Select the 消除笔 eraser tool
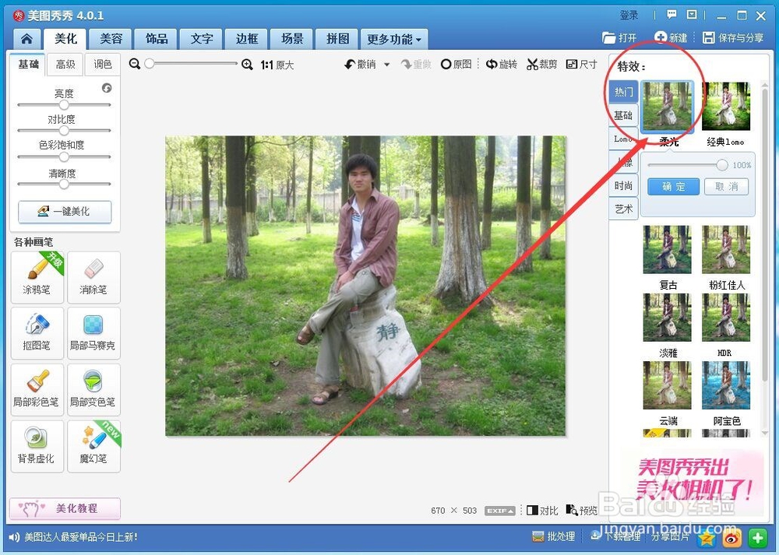 coord(93,277)
